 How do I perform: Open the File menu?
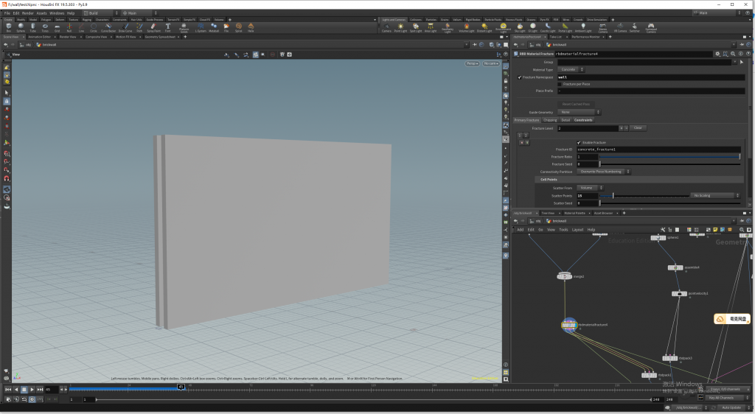pyautogui.click(x=7, y=13)
